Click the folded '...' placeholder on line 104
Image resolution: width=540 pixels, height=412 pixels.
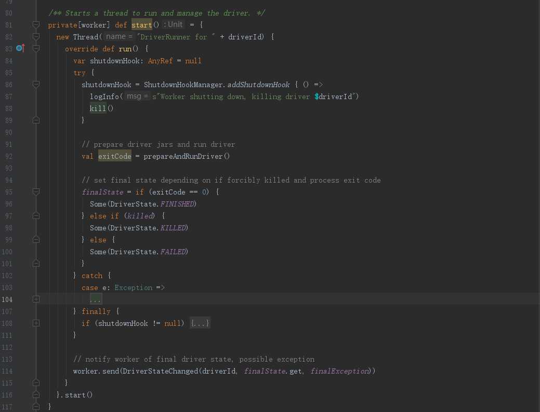point(96,299)
